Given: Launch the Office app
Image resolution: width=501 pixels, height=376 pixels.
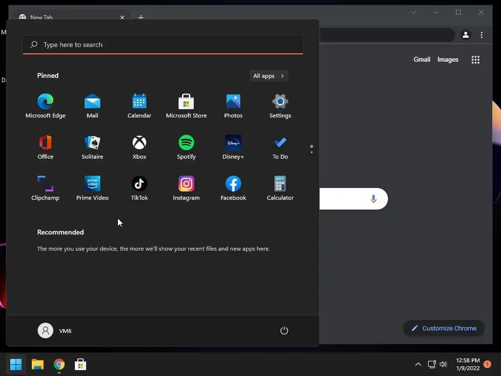Looking at the screenshot, I should tap(46, 147).
